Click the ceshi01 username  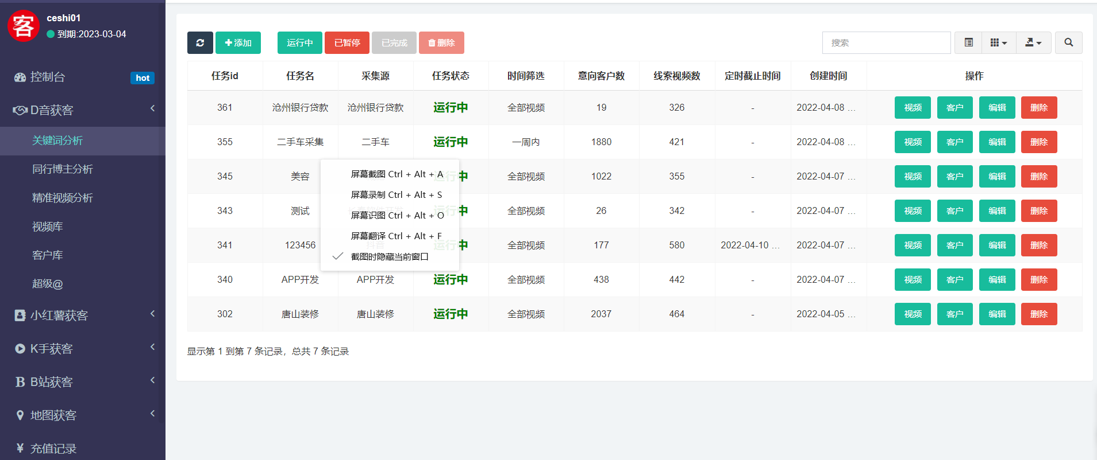[63, 18]
